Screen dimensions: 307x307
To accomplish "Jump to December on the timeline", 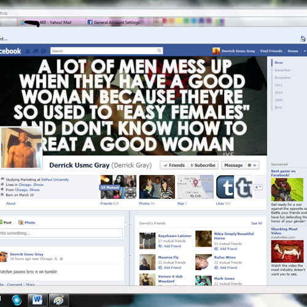I will click(282, 70).
